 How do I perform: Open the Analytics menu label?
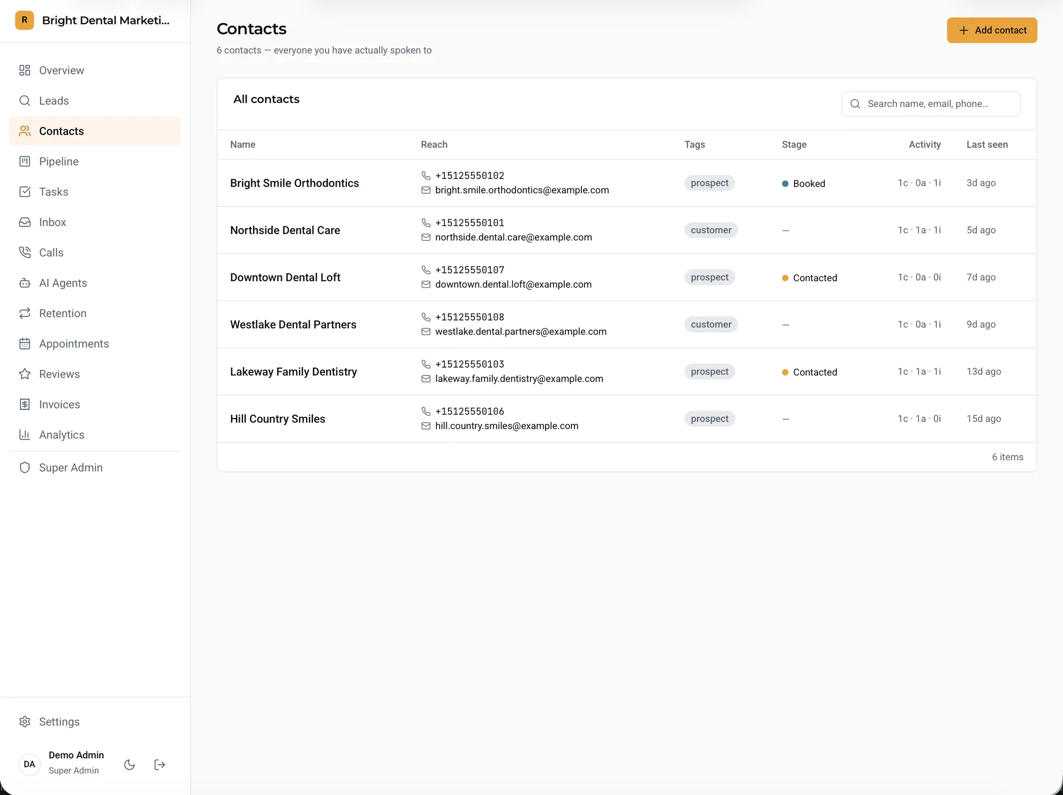[x=62, y=435]
